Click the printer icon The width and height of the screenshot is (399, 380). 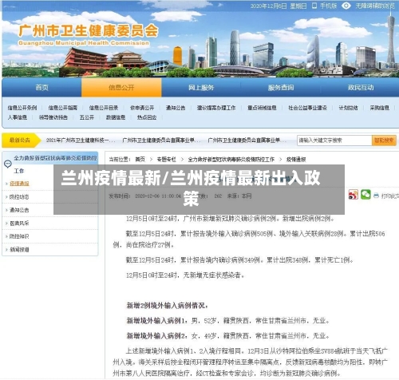[x=376, y=196]
